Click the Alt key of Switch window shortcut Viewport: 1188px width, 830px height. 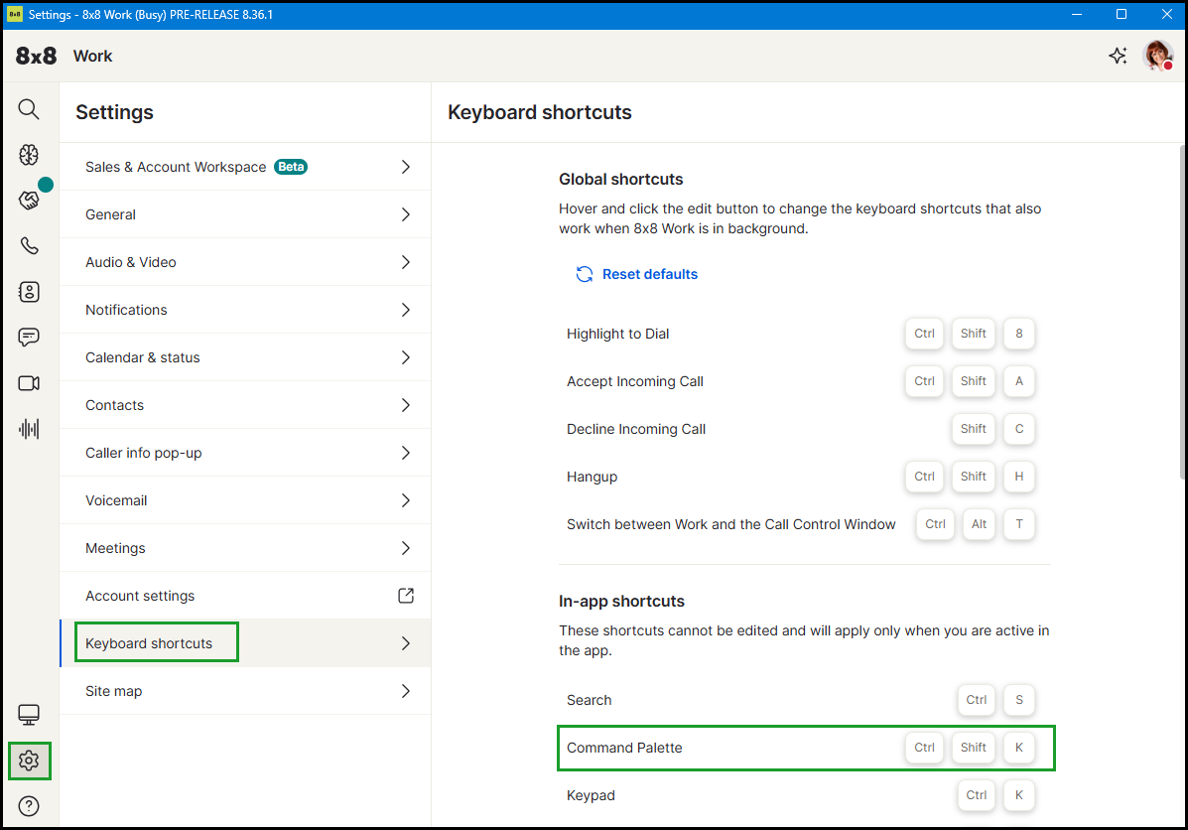point(979,524)
